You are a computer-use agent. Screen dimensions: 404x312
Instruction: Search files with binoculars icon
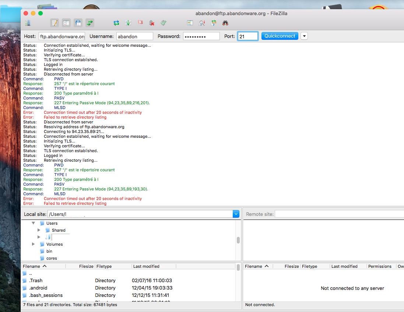pyautogui.click(x=225, y=23)
